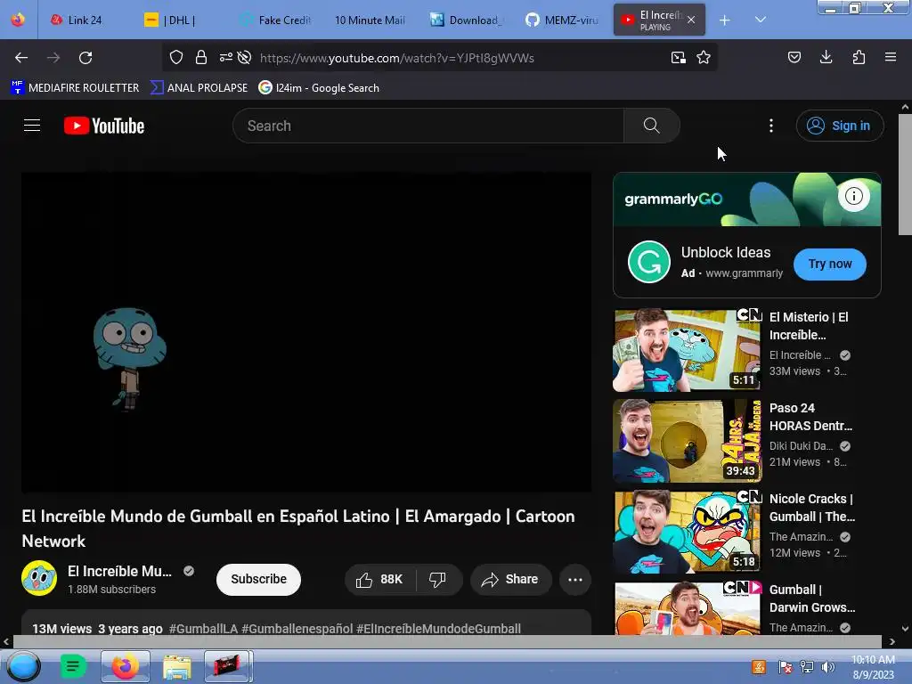Click the horizontal scrollbar at bottom
Screen dimensions: 912x684
coord(448,641)
